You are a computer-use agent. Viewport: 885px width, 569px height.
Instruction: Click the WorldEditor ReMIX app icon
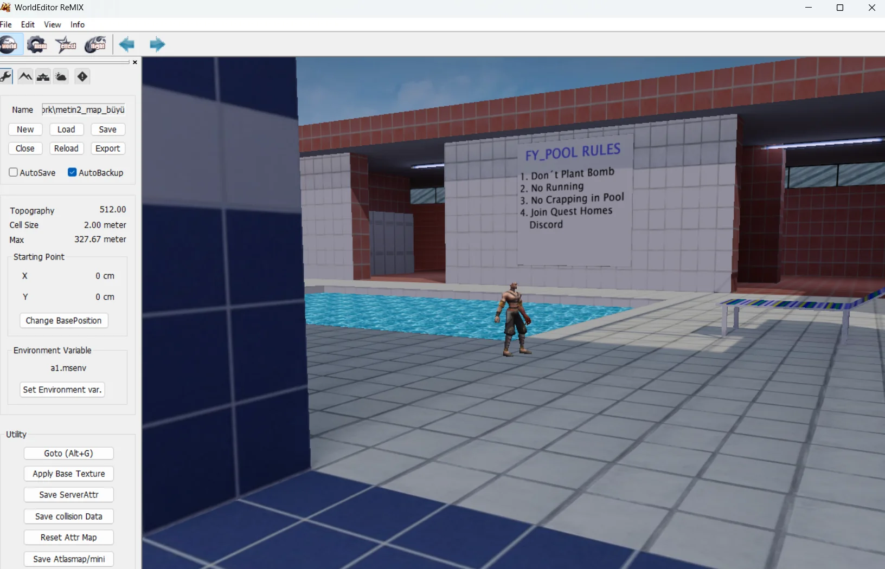coord(5,8)
